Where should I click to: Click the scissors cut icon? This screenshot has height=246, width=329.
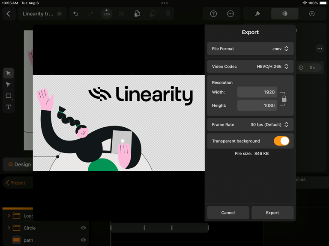pos(122,14)
